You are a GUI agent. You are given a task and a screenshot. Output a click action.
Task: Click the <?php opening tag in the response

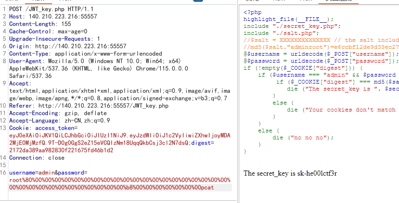[x=252, y=12]
